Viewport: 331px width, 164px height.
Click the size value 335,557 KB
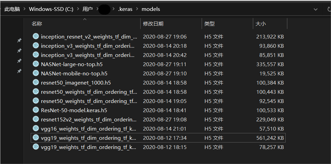pyautogui.click(x=270, y=64)
